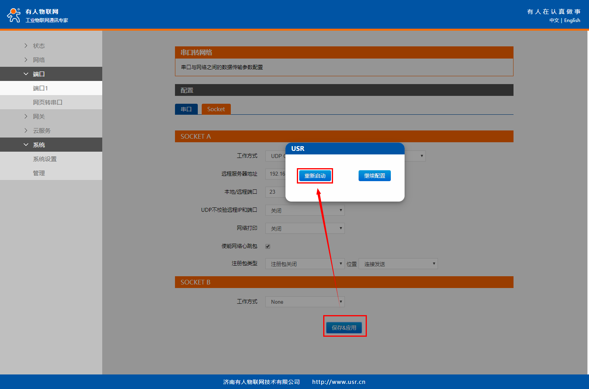The height and width of the screenshot is (389, 589).
Task: Click the 保存&应用 save and apply button
Action: [x=344, y=327]
